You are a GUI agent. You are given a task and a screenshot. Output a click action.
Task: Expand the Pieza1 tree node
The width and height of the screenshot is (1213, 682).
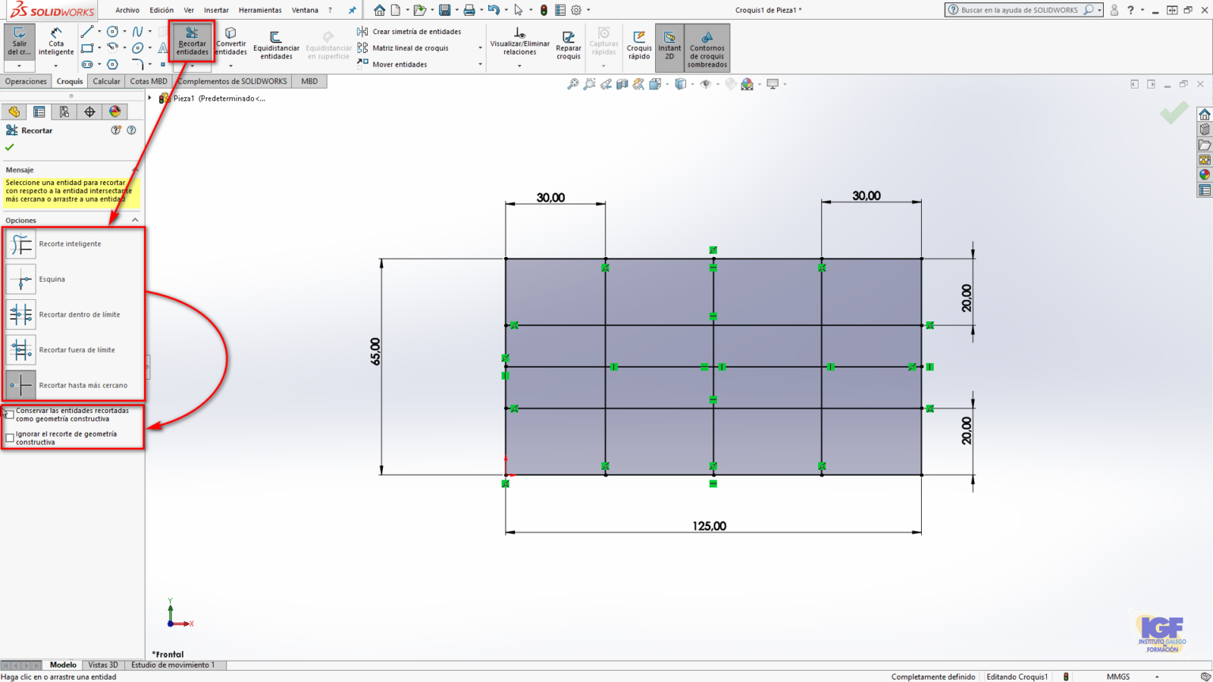[150, 99]
